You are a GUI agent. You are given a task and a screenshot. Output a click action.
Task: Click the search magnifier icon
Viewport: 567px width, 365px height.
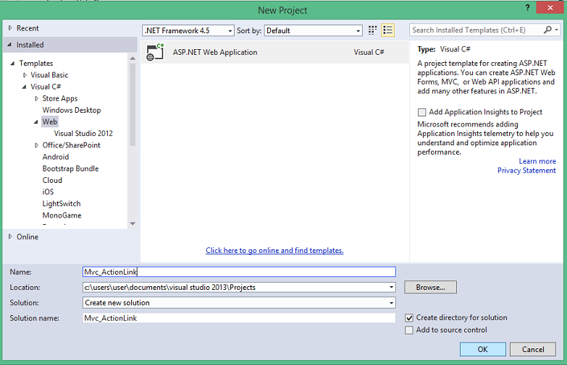click(x=548, y=30)
